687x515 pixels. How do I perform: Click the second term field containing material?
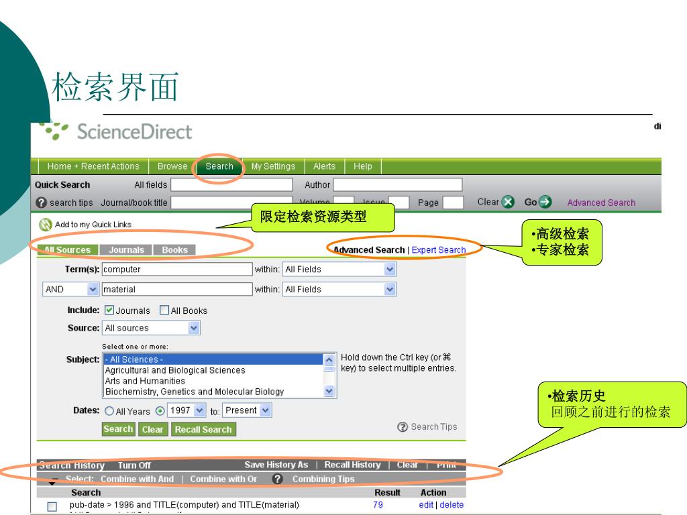tap(177, 290)
